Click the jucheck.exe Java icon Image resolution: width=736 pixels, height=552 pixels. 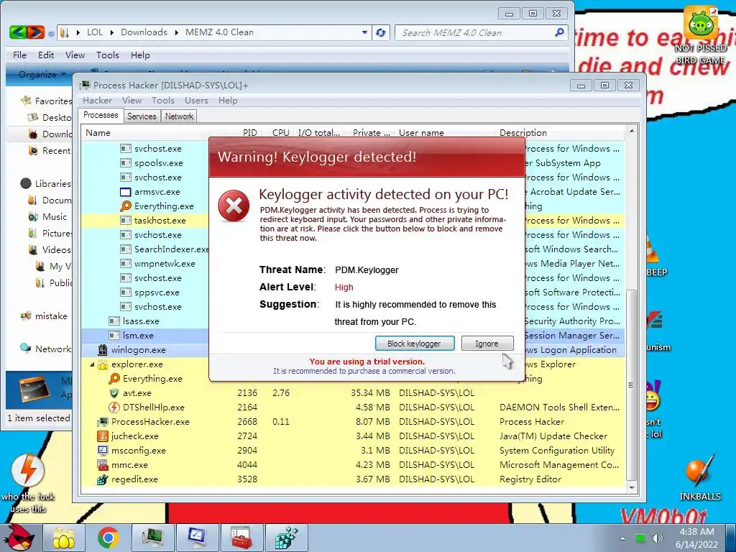pyautogui.click(x=102, y=436)
